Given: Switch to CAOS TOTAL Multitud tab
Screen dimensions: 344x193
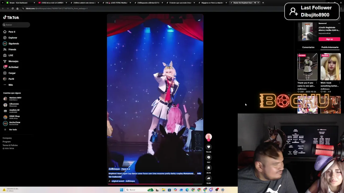Looking at the screenshot, I should click(116, 3).
